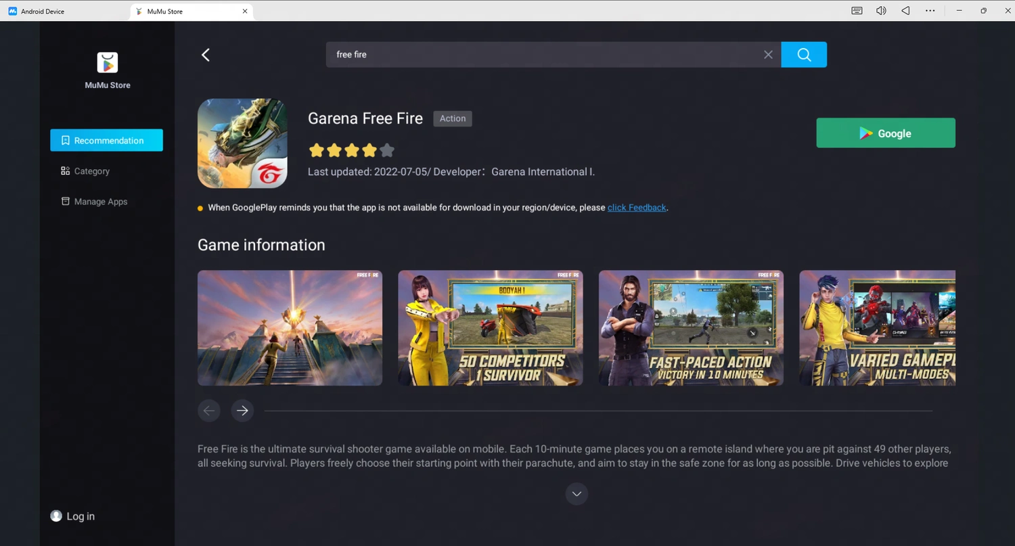Expand the game description with the down chevron
This screenshot has height=546, width=1015.
tap(577, 494)
